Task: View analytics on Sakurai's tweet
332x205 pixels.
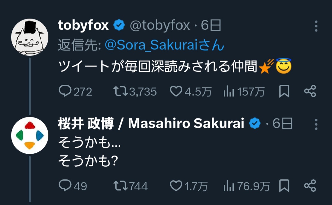Action: click(x=228, y=186)
